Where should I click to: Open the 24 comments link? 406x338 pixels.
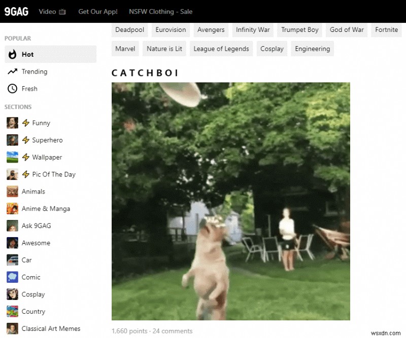pos(173,331)
